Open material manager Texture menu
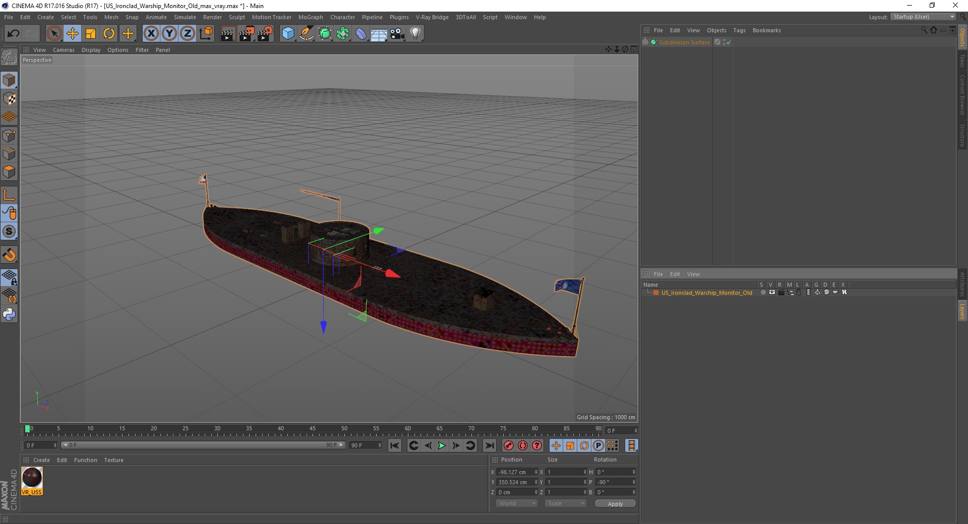Viewport: 968px width, 524px height. click(x=113, y=460)
